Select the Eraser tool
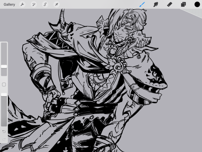 coord(170,4)
